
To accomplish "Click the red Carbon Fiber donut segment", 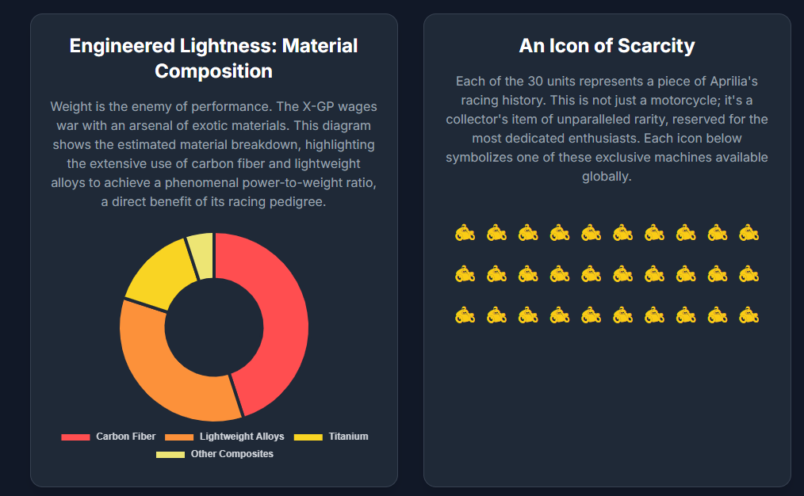I will [x=281, y=317].
